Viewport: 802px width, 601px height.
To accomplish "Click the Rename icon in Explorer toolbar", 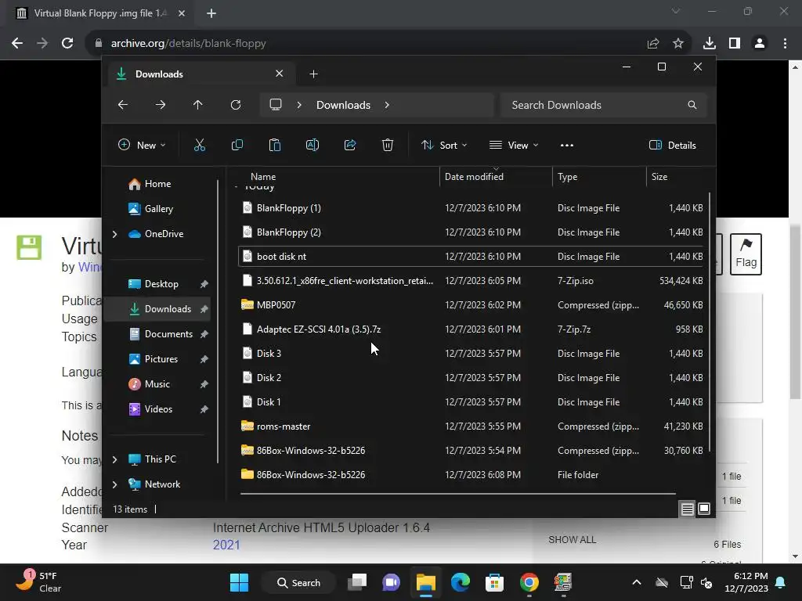I will click(x=312, y=145).
